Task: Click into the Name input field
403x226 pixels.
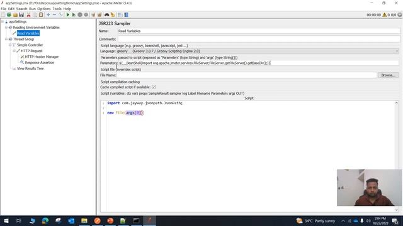Action: (x=259, y=31)
